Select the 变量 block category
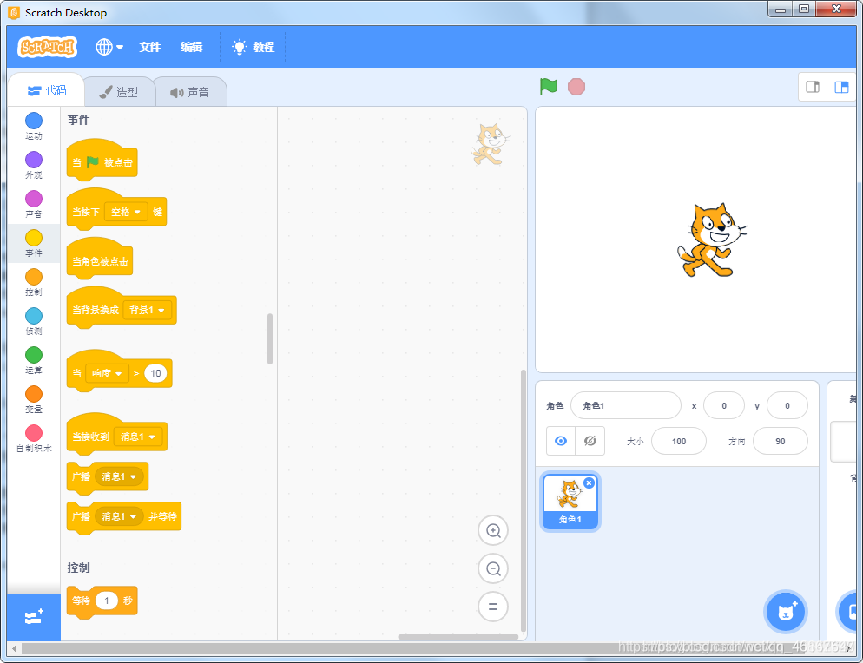 [x=34, y=399]
